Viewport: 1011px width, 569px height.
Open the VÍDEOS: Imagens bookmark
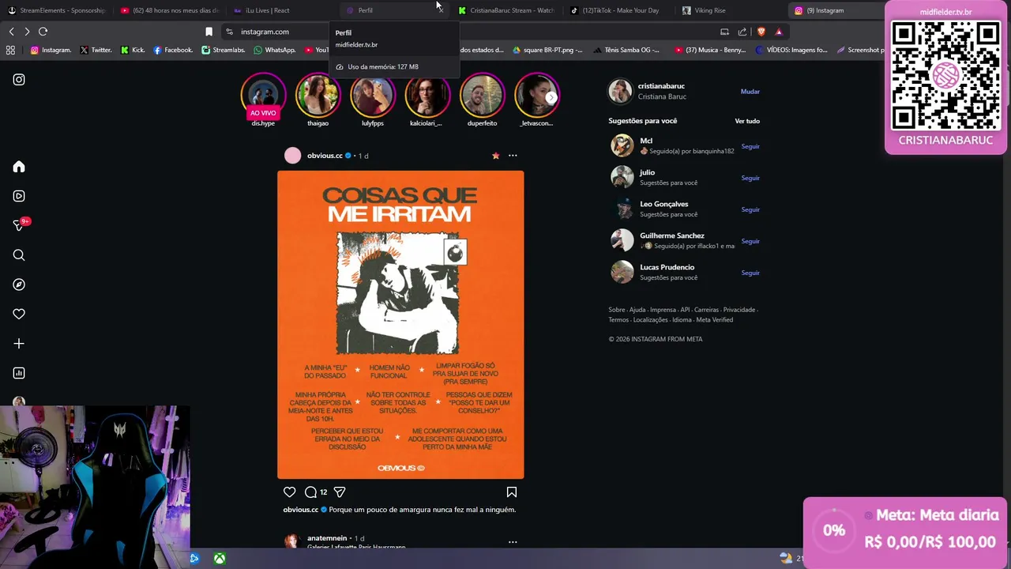coord(791,50)
